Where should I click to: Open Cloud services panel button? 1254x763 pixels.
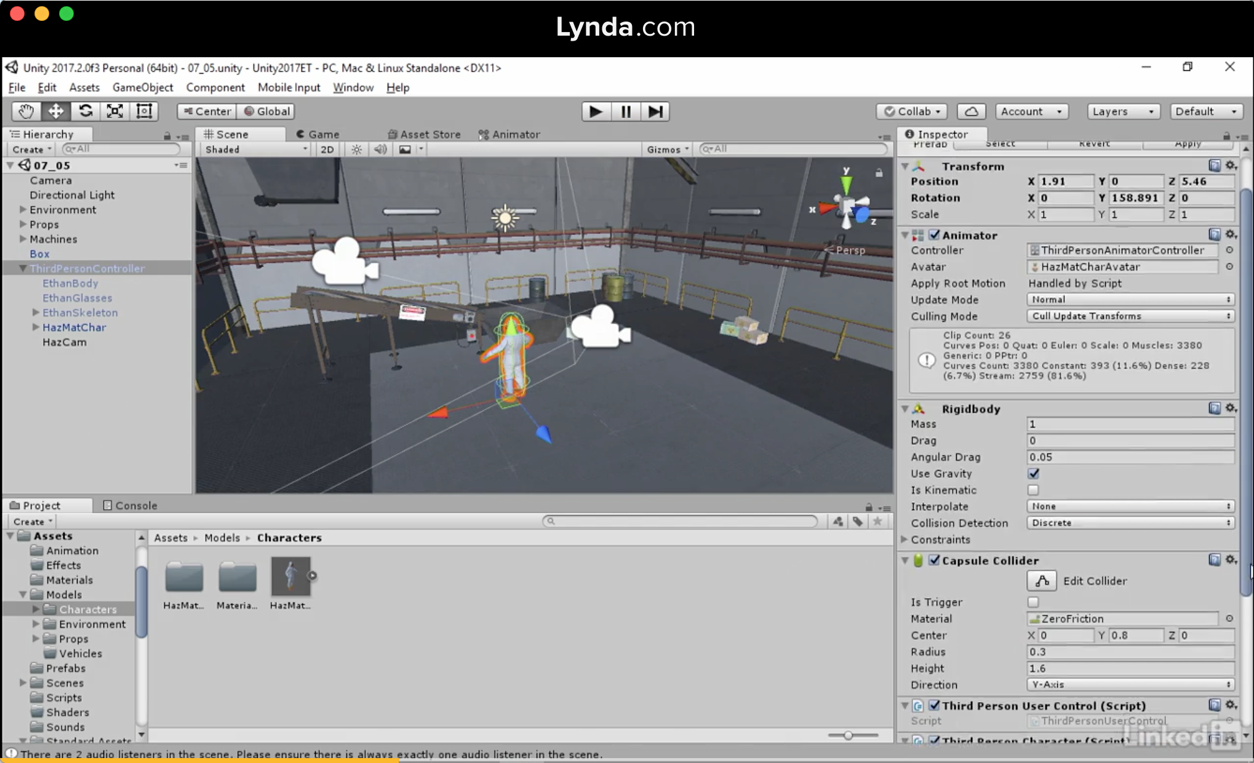(972, 111)
